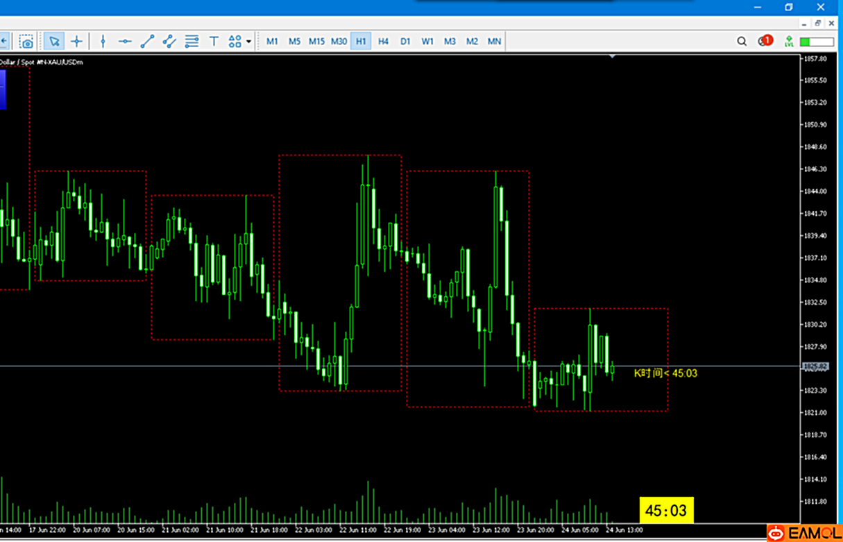843x542 pixels.
Task: Open notifications with red badge
Action: [765, 41]
